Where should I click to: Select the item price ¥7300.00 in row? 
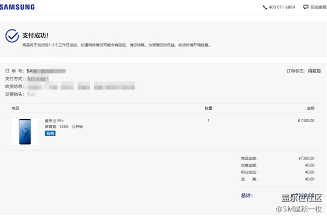coord(306,121)
